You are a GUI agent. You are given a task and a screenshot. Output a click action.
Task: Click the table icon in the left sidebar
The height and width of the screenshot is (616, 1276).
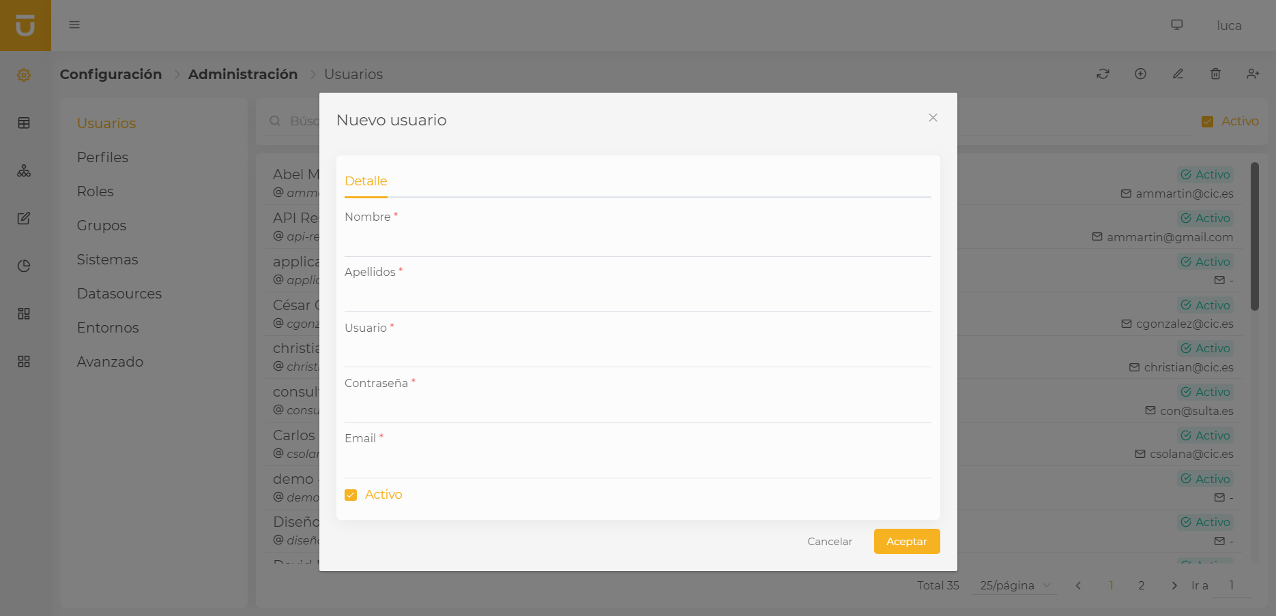tap(24, 123)
